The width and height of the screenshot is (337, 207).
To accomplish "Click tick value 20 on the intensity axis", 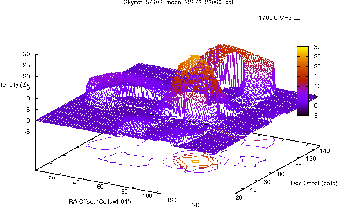I will pyautogui.click(x=27, y=76).
